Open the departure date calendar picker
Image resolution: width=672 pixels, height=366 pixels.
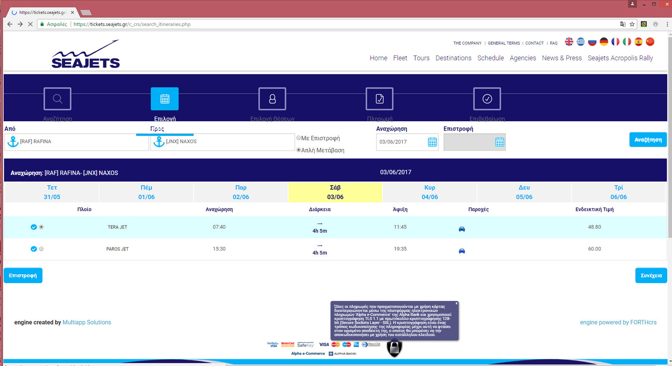coord(432,142)
